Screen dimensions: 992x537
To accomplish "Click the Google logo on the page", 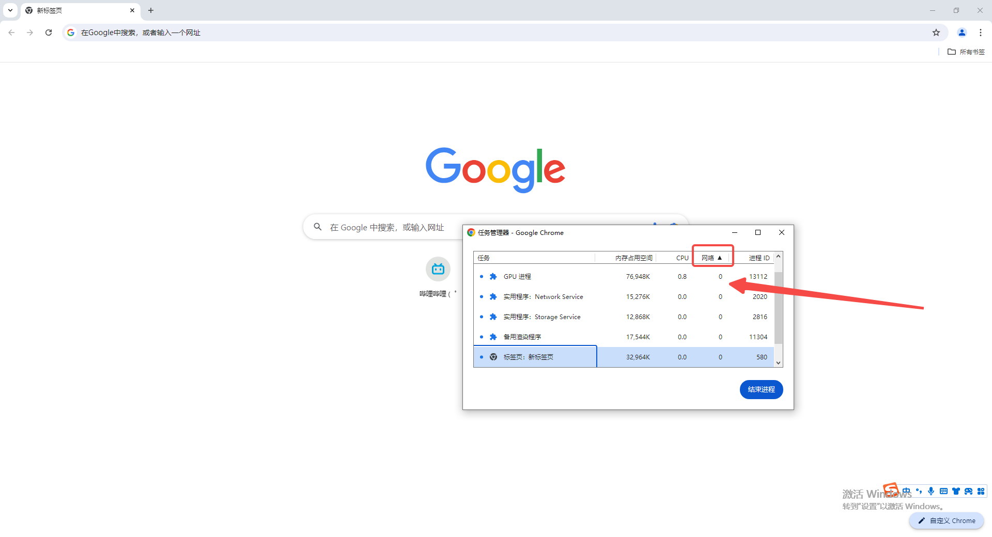I will (x=495, y=170).
